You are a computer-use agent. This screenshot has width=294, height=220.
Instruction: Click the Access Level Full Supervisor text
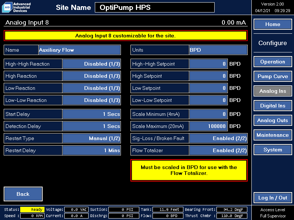(x=273, y=213)
